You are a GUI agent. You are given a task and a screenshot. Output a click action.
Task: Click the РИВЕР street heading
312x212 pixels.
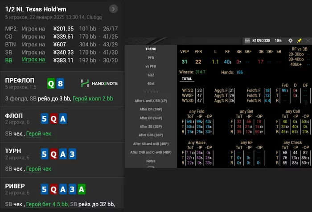click(x=15, y=186)
